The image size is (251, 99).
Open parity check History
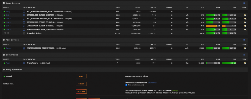click(x=81, y=92)
